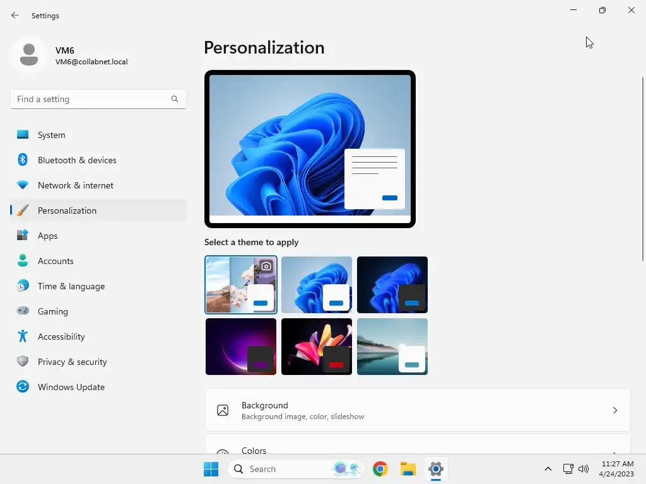Click the VM6 account name
Viewport: 646px width, 484px height.
click(65, 50)
